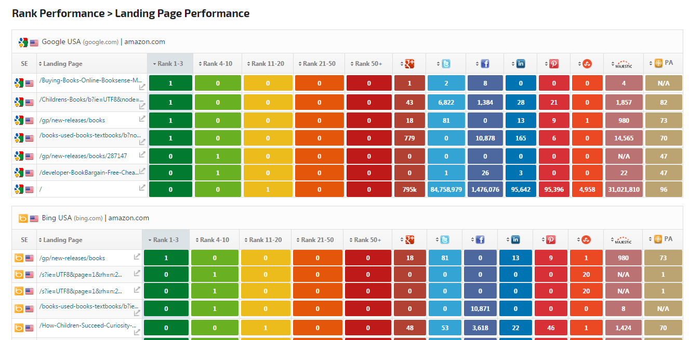The width and height of the screenshot is (689, 340).
Task: Click green Rank 1-3 cell for /Buying-Books-Online row
Action: pyautogui.click(x=170, y=83)
